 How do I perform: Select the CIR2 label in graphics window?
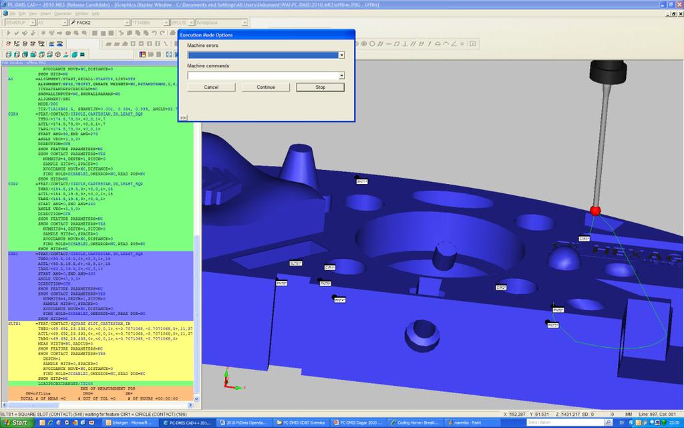(x=501, y=288)
